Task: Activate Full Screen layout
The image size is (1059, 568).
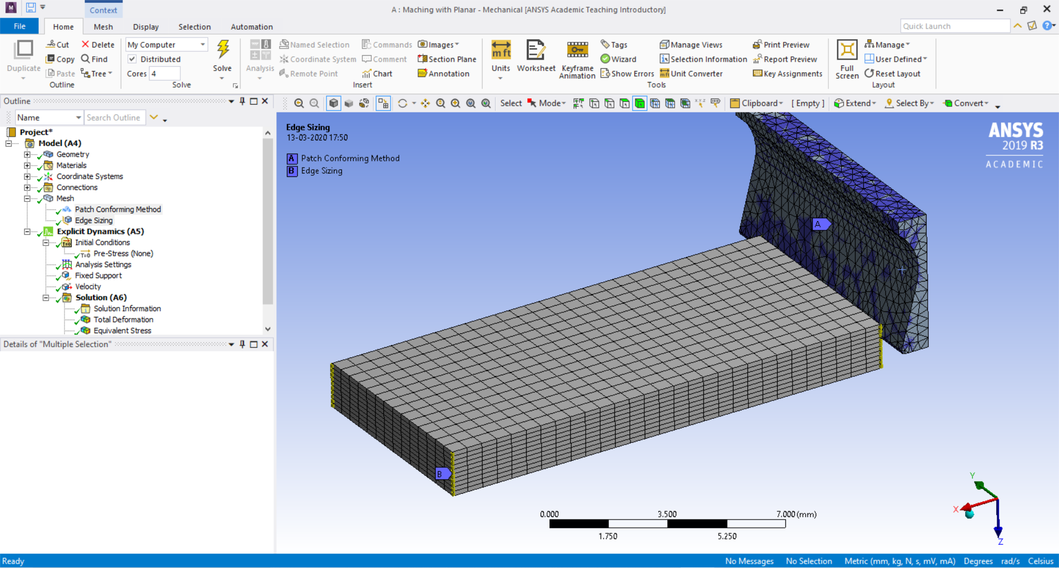Action: 847,59
